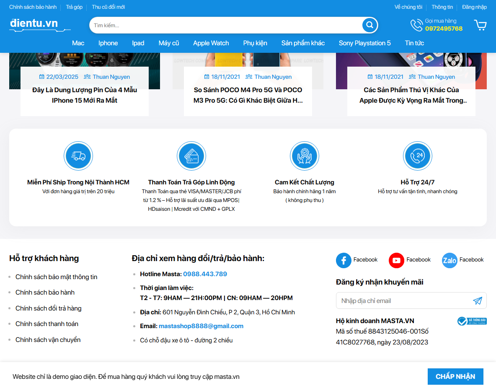Open the Apple Watch category
This screenshot has height=391, width=496.
(x=211, y=43)
